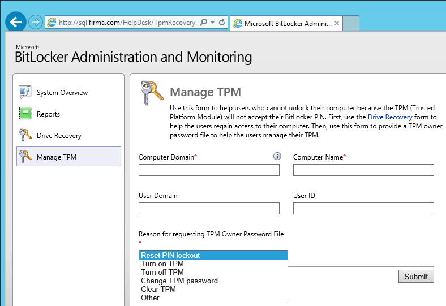Click the Manage TPM page heading

pos(205,92)
